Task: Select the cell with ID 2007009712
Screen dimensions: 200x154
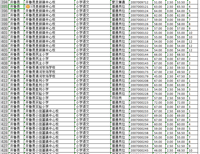Action: pyautogui.click(x=139, y=2)
